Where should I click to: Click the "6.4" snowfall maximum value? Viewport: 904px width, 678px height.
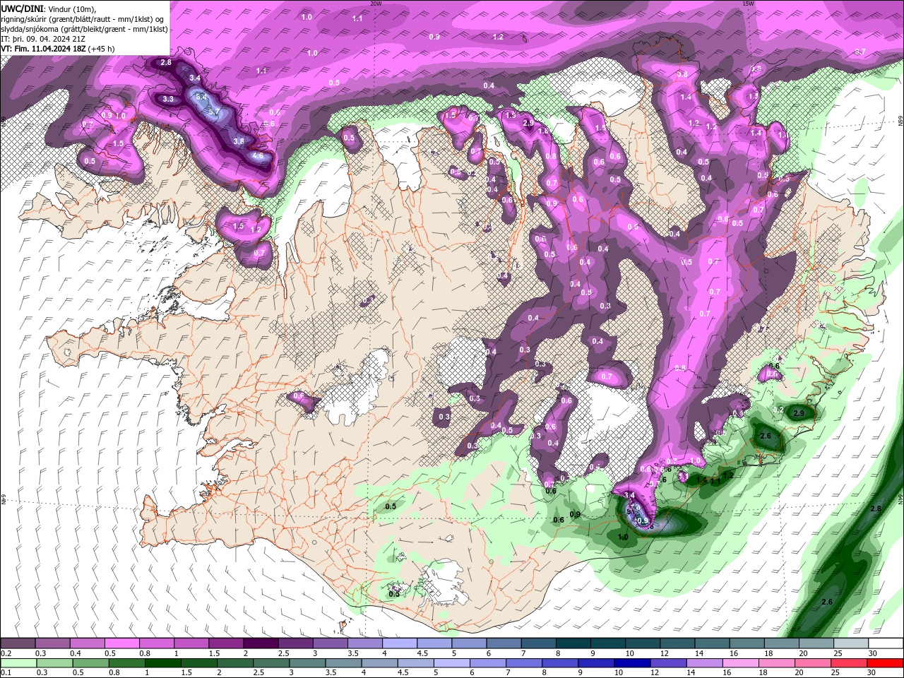tap(201, 97)
